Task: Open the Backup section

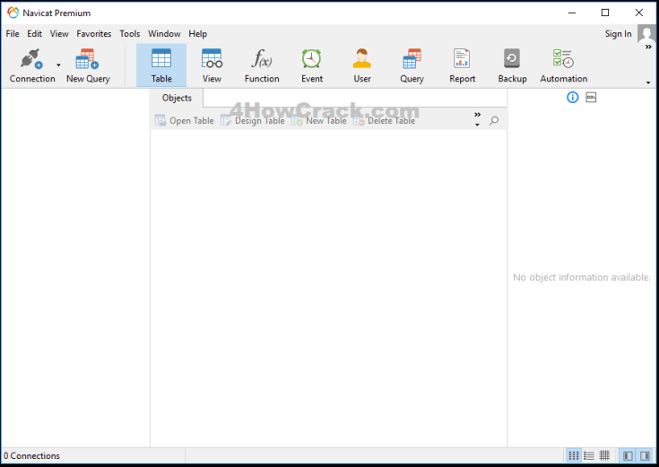Action: coord(512,66)
